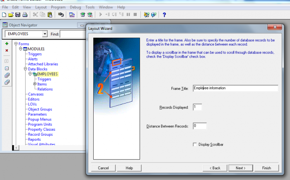Select Canvases in the object tree

(36, 94)
